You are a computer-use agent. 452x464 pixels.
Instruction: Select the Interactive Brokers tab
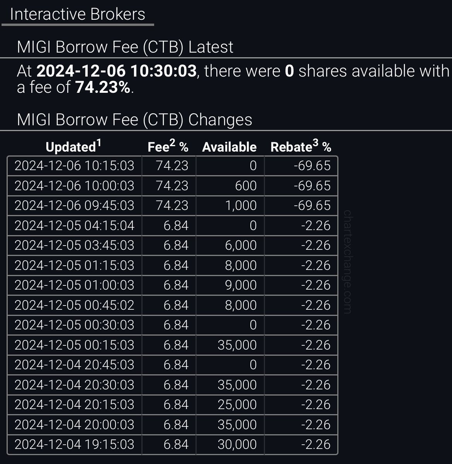click(x=78, y=14)
